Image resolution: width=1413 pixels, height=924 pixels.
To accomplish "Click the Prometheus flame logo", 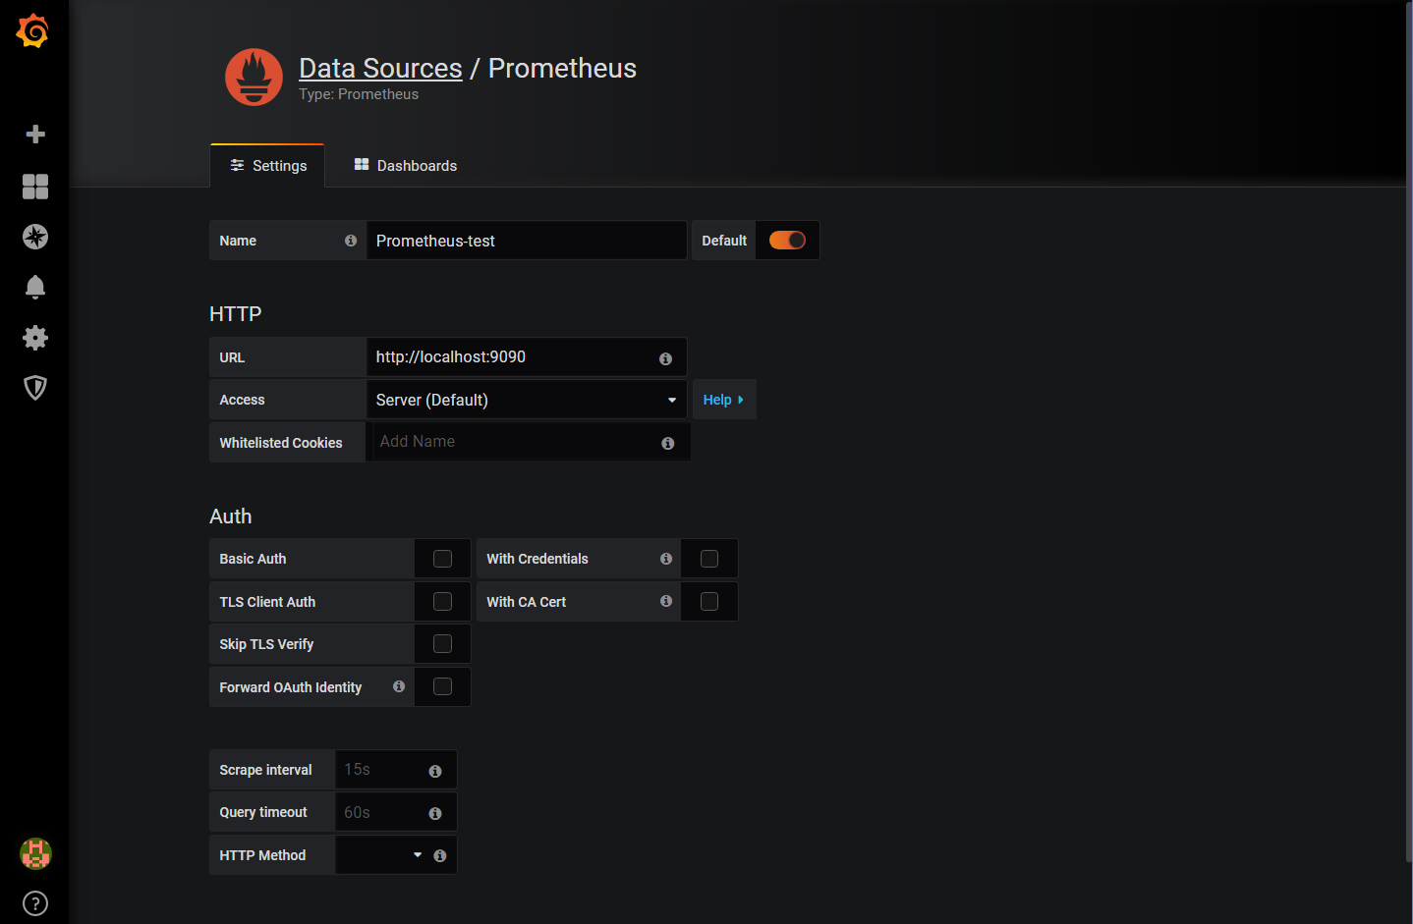I will [x=254, y=77].
